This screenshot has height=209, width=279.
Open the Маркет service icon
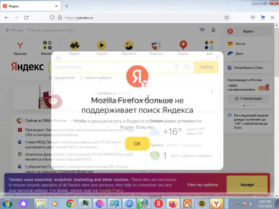pos(74,48)
